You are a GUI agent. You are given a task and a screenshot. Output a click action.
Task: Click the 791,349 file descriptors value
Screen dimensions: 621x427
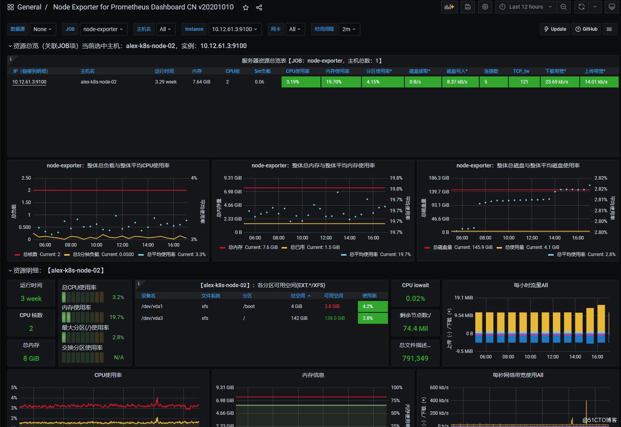pos(415,358)
